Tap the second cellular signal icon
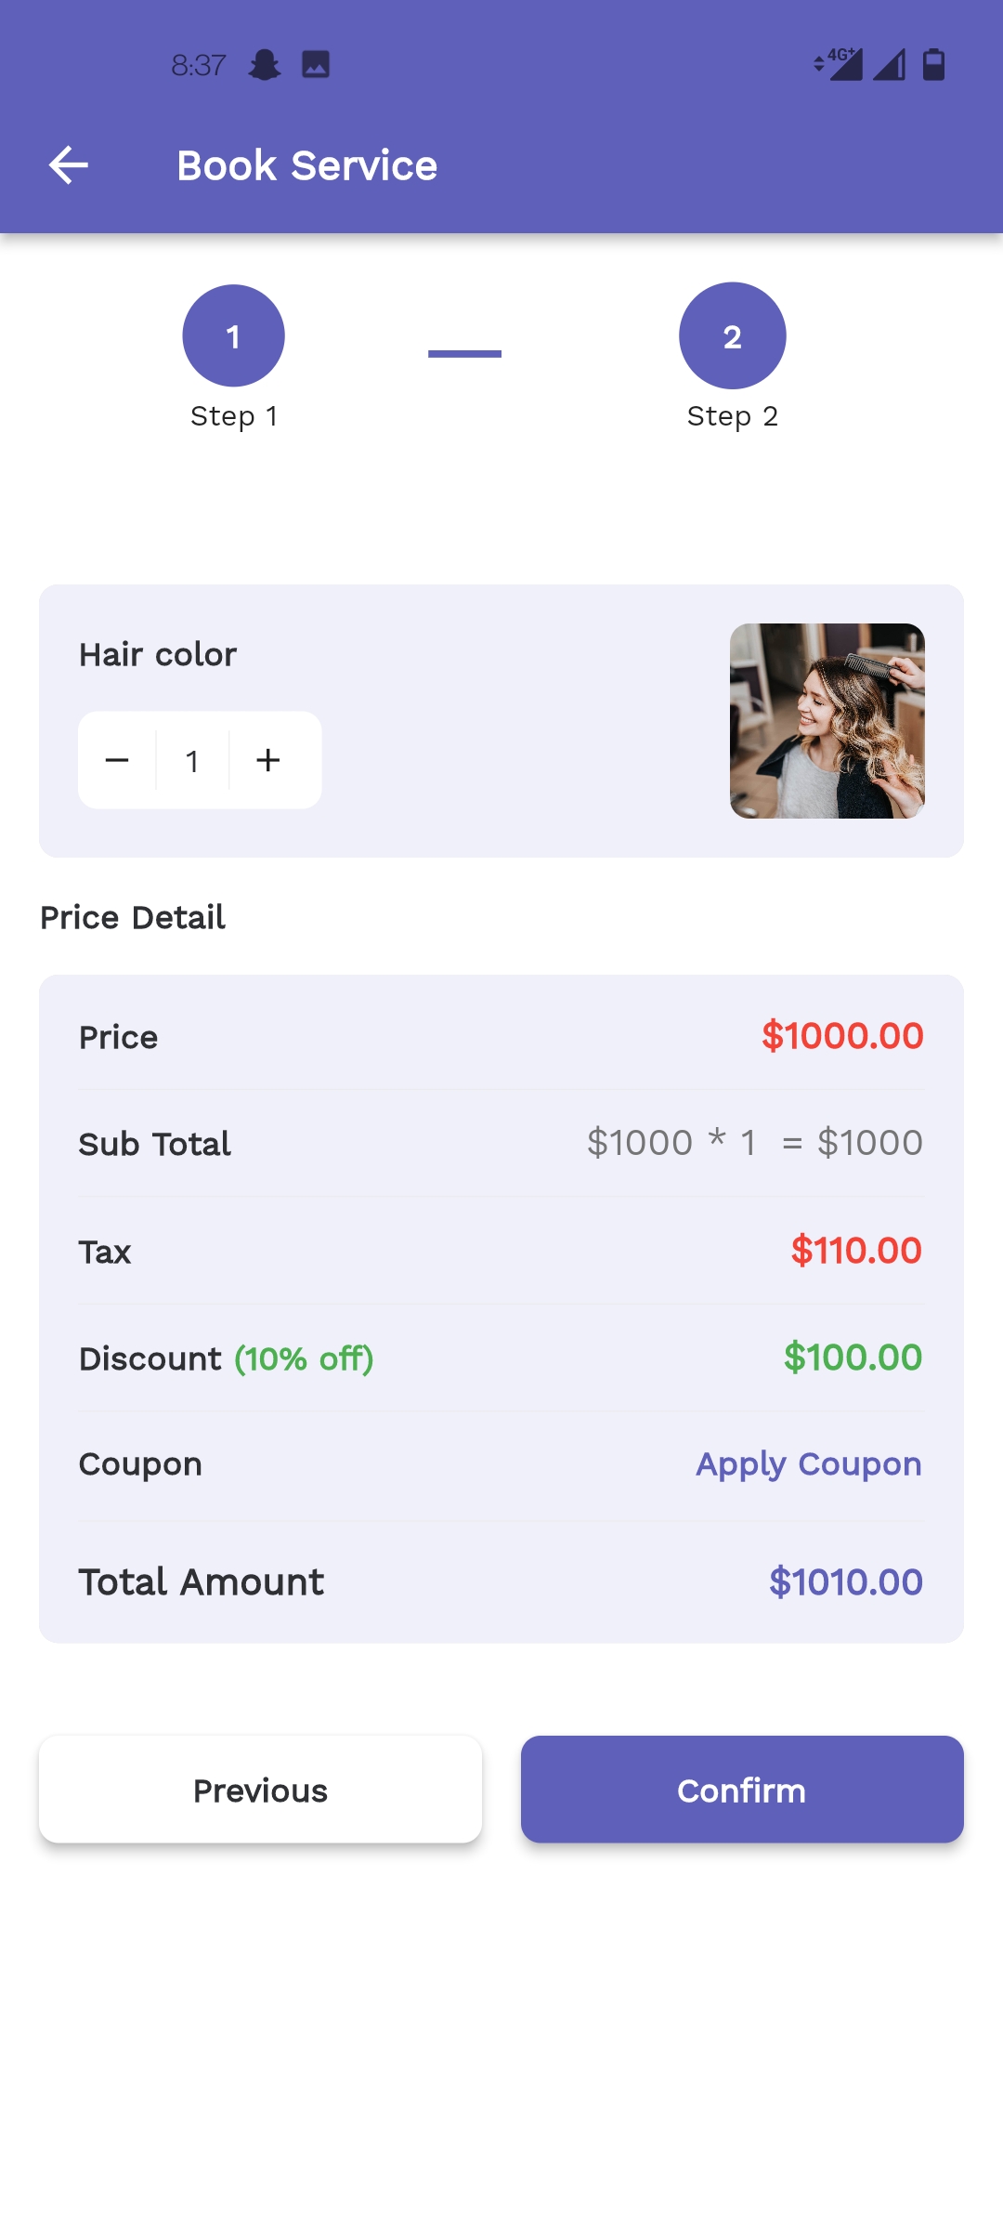The image size is (1003, 2230). coord(889,65)
